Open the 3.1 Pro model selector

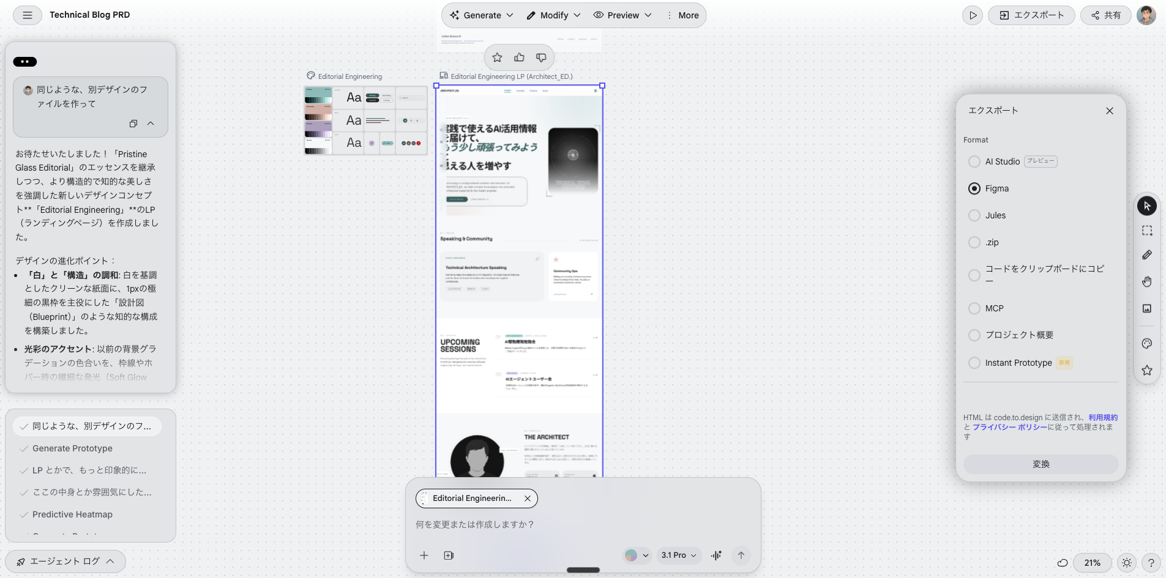(679, 555)
